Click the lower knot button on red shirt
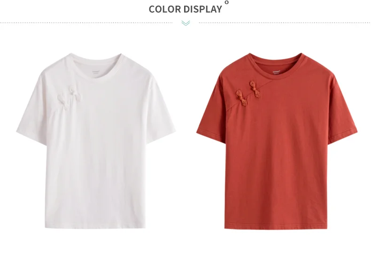The image size is (371, 262). point(241,97)
